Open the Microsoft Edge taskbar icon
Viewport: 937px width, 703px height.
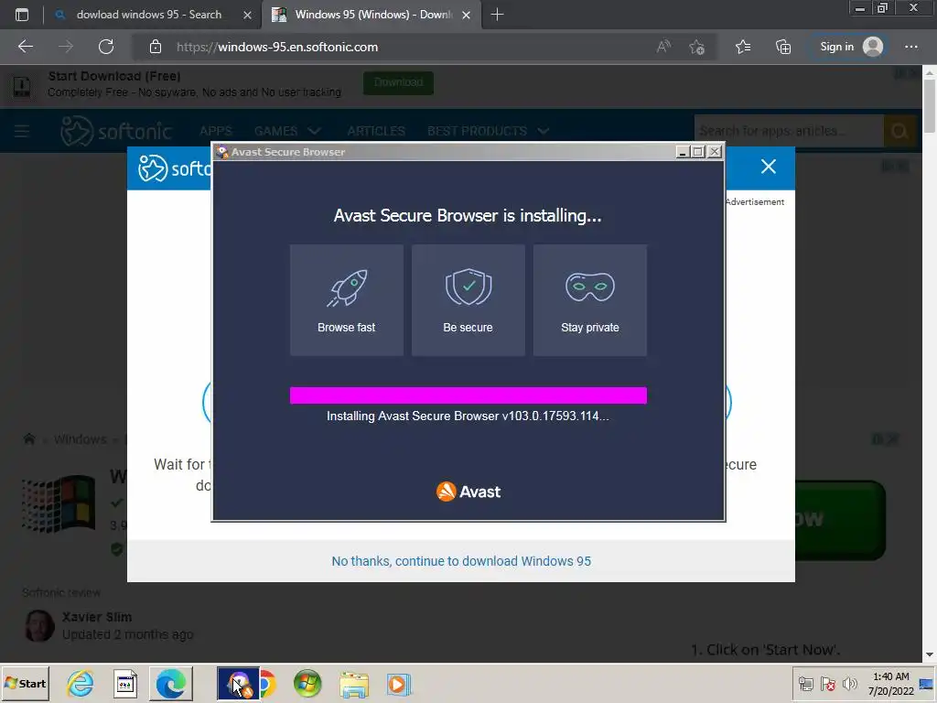pyautogui.click(x=171, y=683)
